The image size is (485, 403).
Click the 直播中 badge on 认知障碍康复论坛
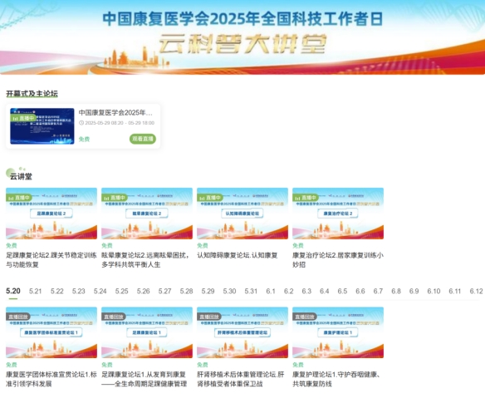[211, 198]
